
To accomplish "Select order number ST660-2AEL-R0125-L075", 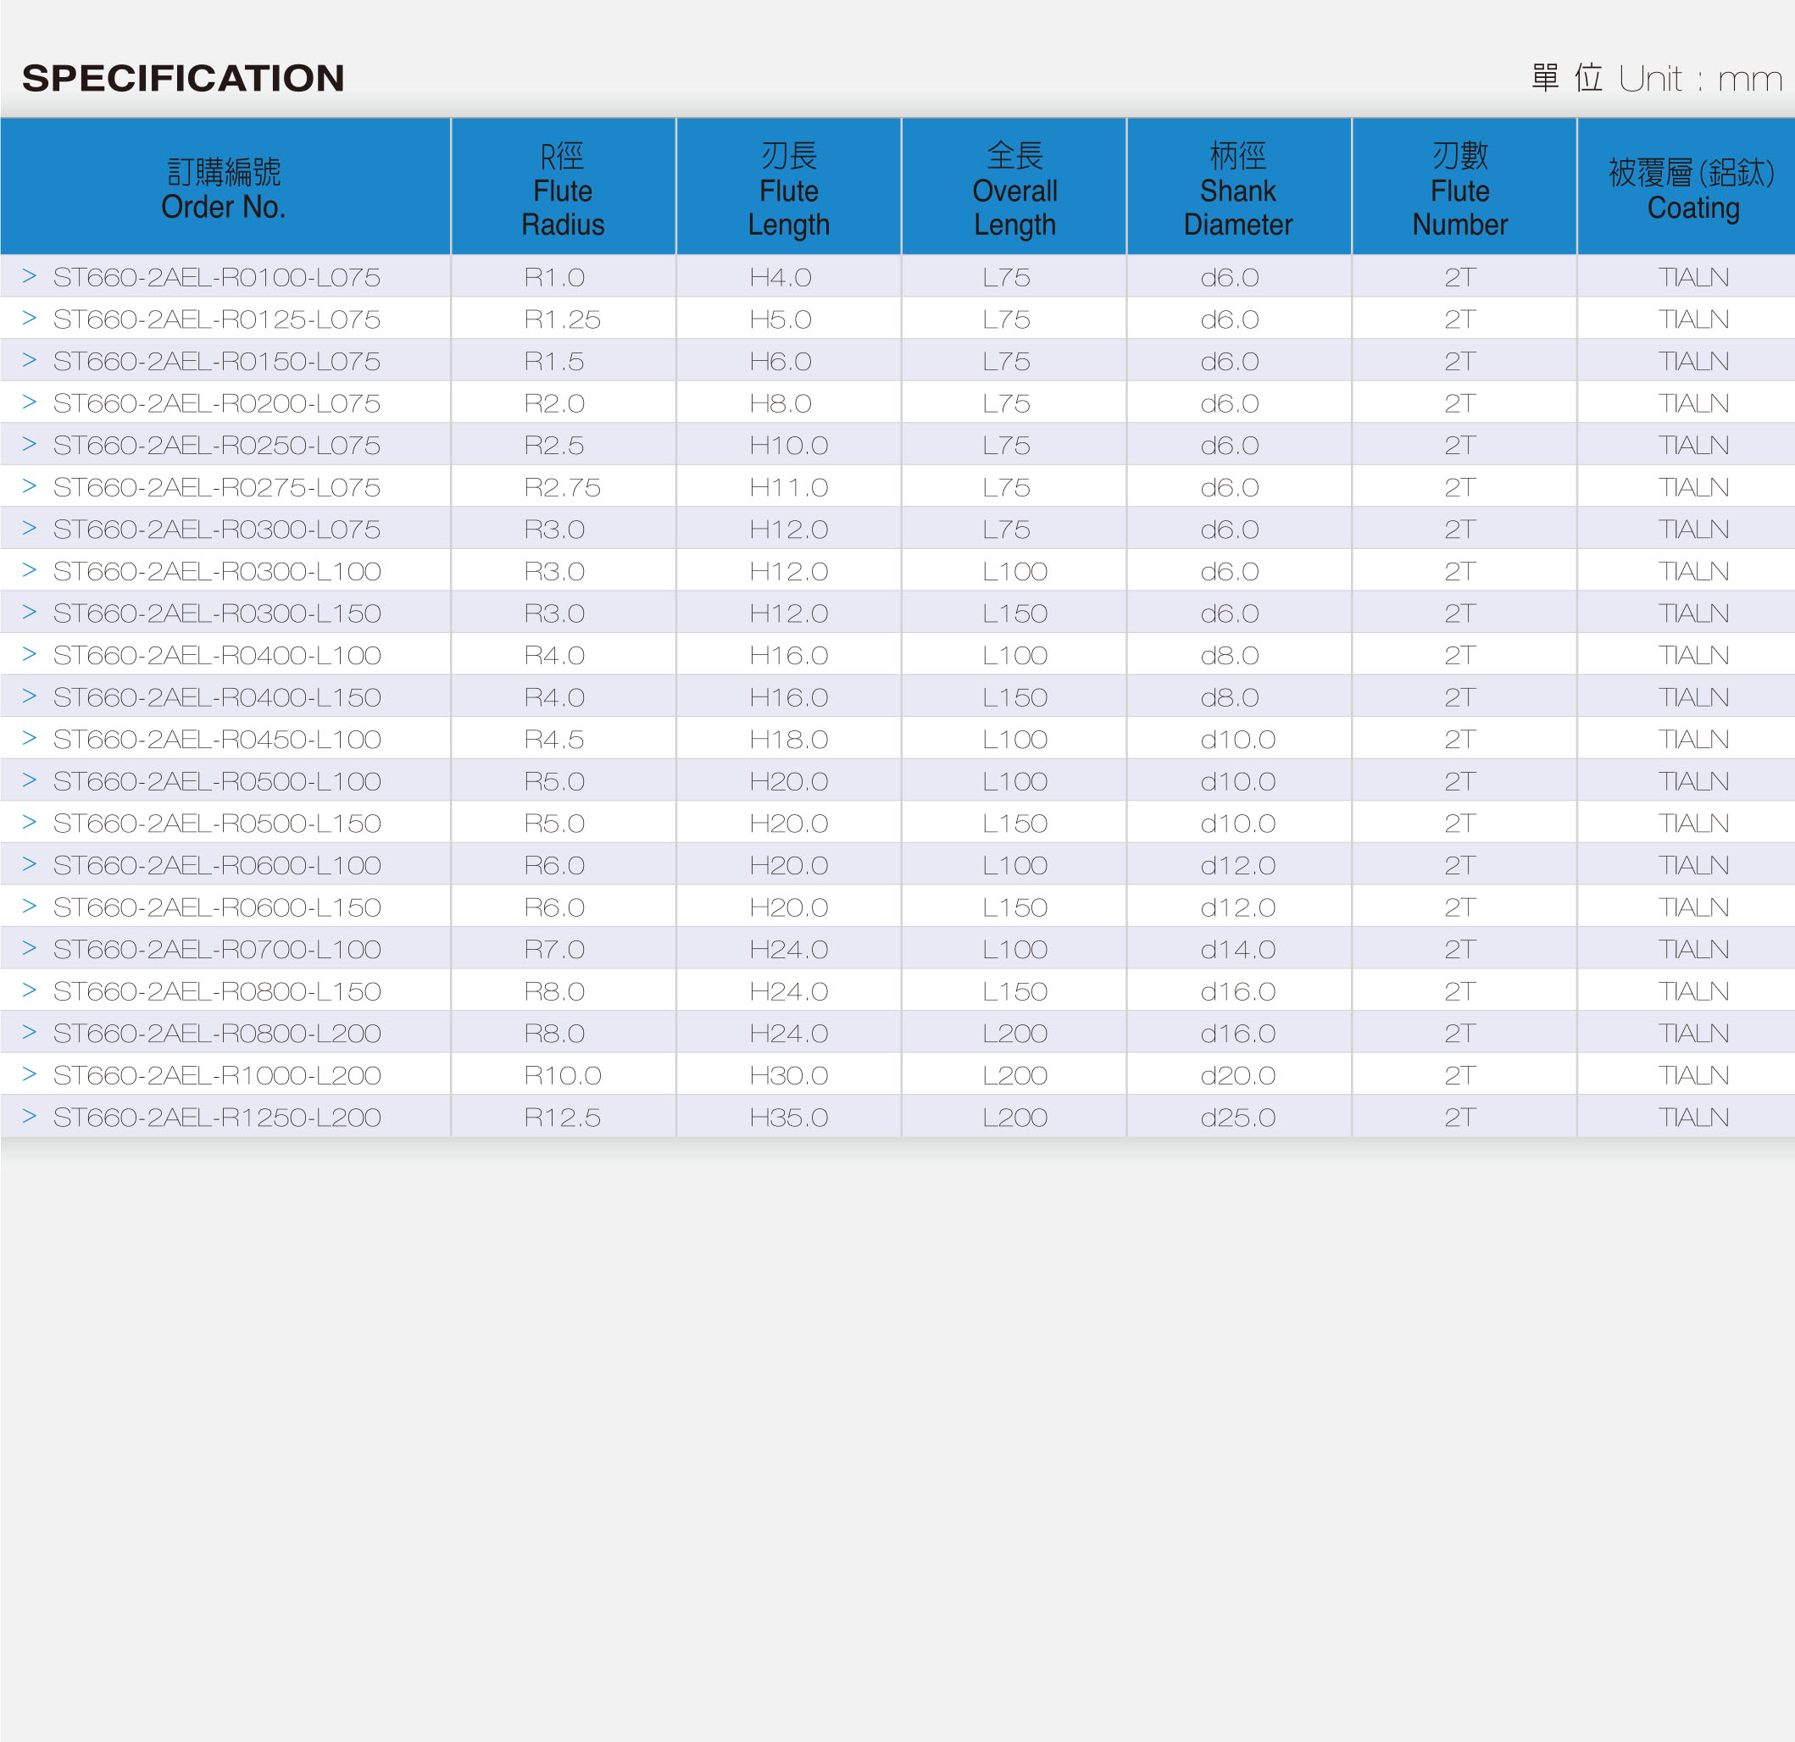I will 217,319.
